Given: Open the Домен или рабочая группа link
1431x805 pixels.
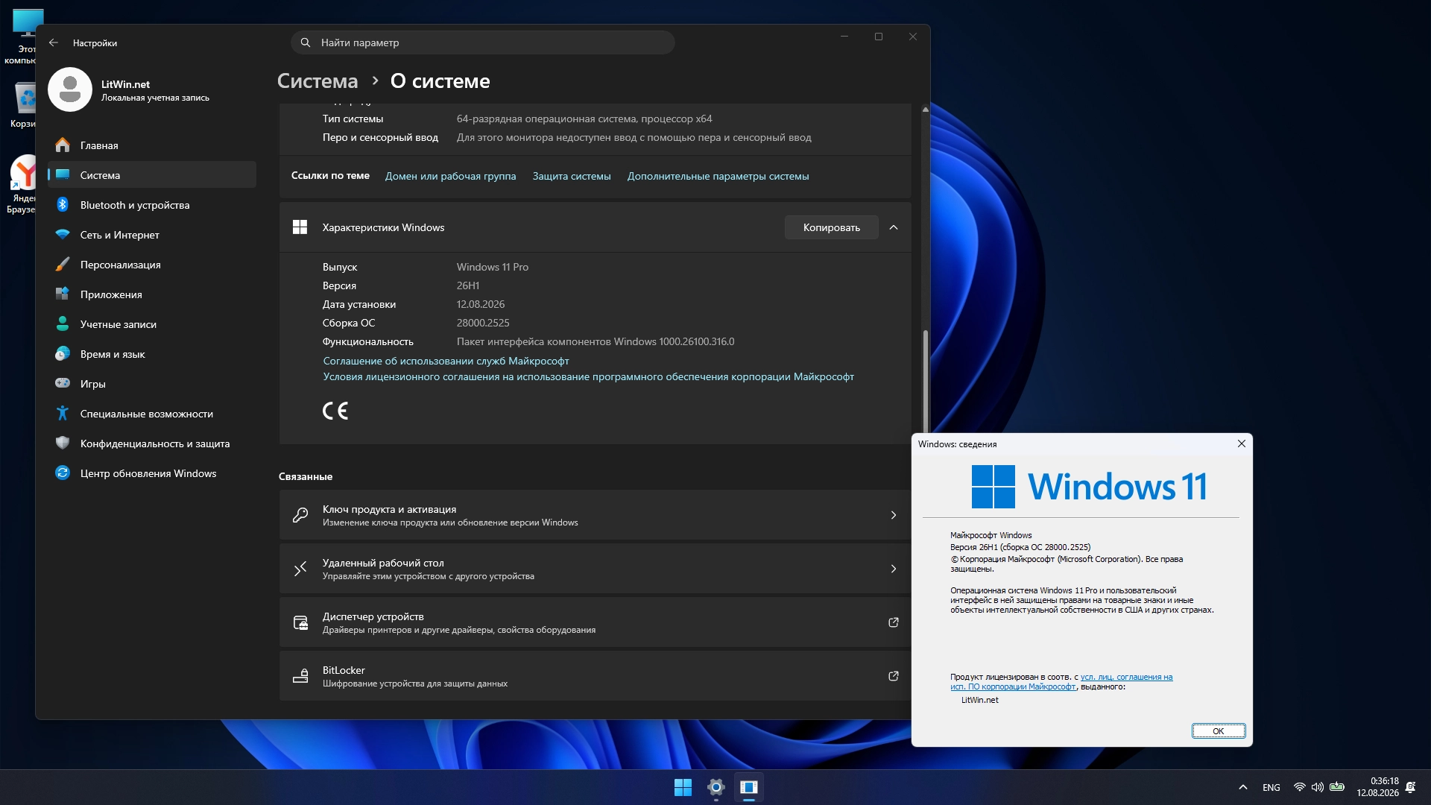Looking at the screenshot, I should pos(450,176).
